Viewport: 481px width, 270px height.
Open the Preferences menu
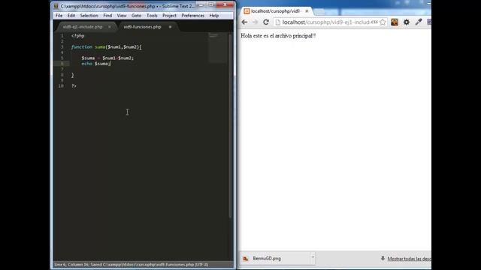tap(192, 16)
